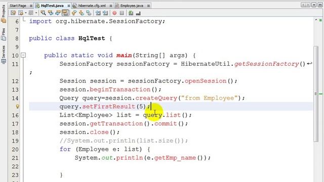This screenshot has width=324, height=182.
Task: Open the Services side panel
Action: [4, 55]
